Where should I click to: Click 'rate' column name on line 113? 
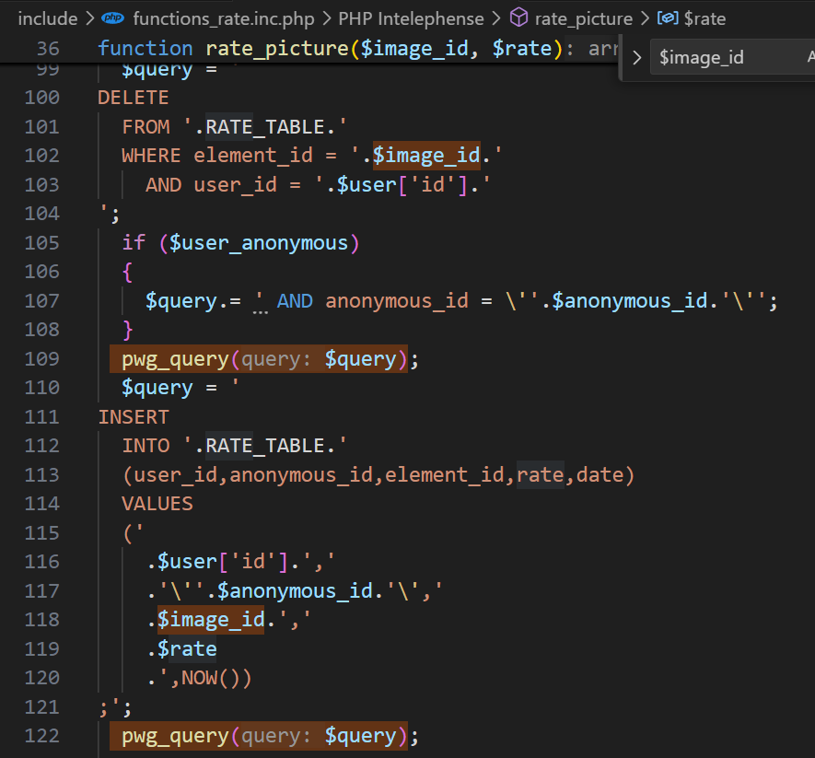[x=541, y=474]
